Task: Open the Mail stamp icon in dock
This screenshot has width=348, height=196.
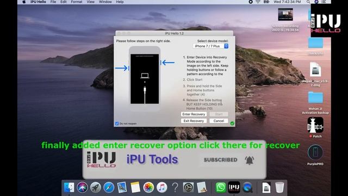Action: (x=122, y=187)
